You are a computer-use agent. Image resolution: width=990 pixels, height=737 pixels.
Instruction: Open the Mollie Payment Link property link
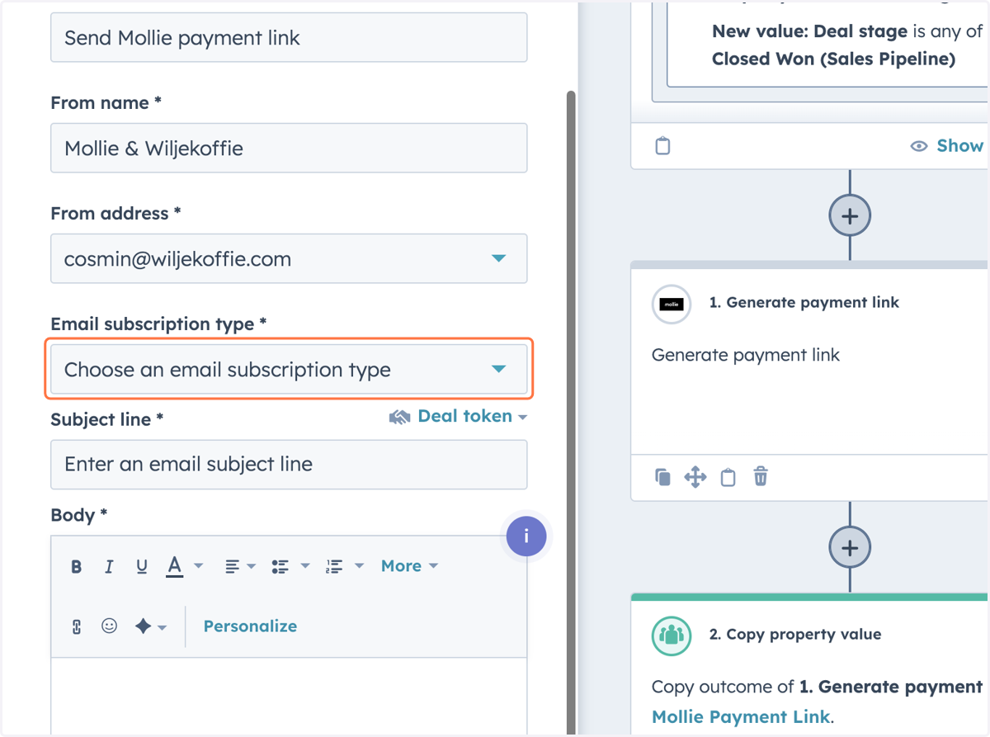pyautogui.click(x=741, y=716)
